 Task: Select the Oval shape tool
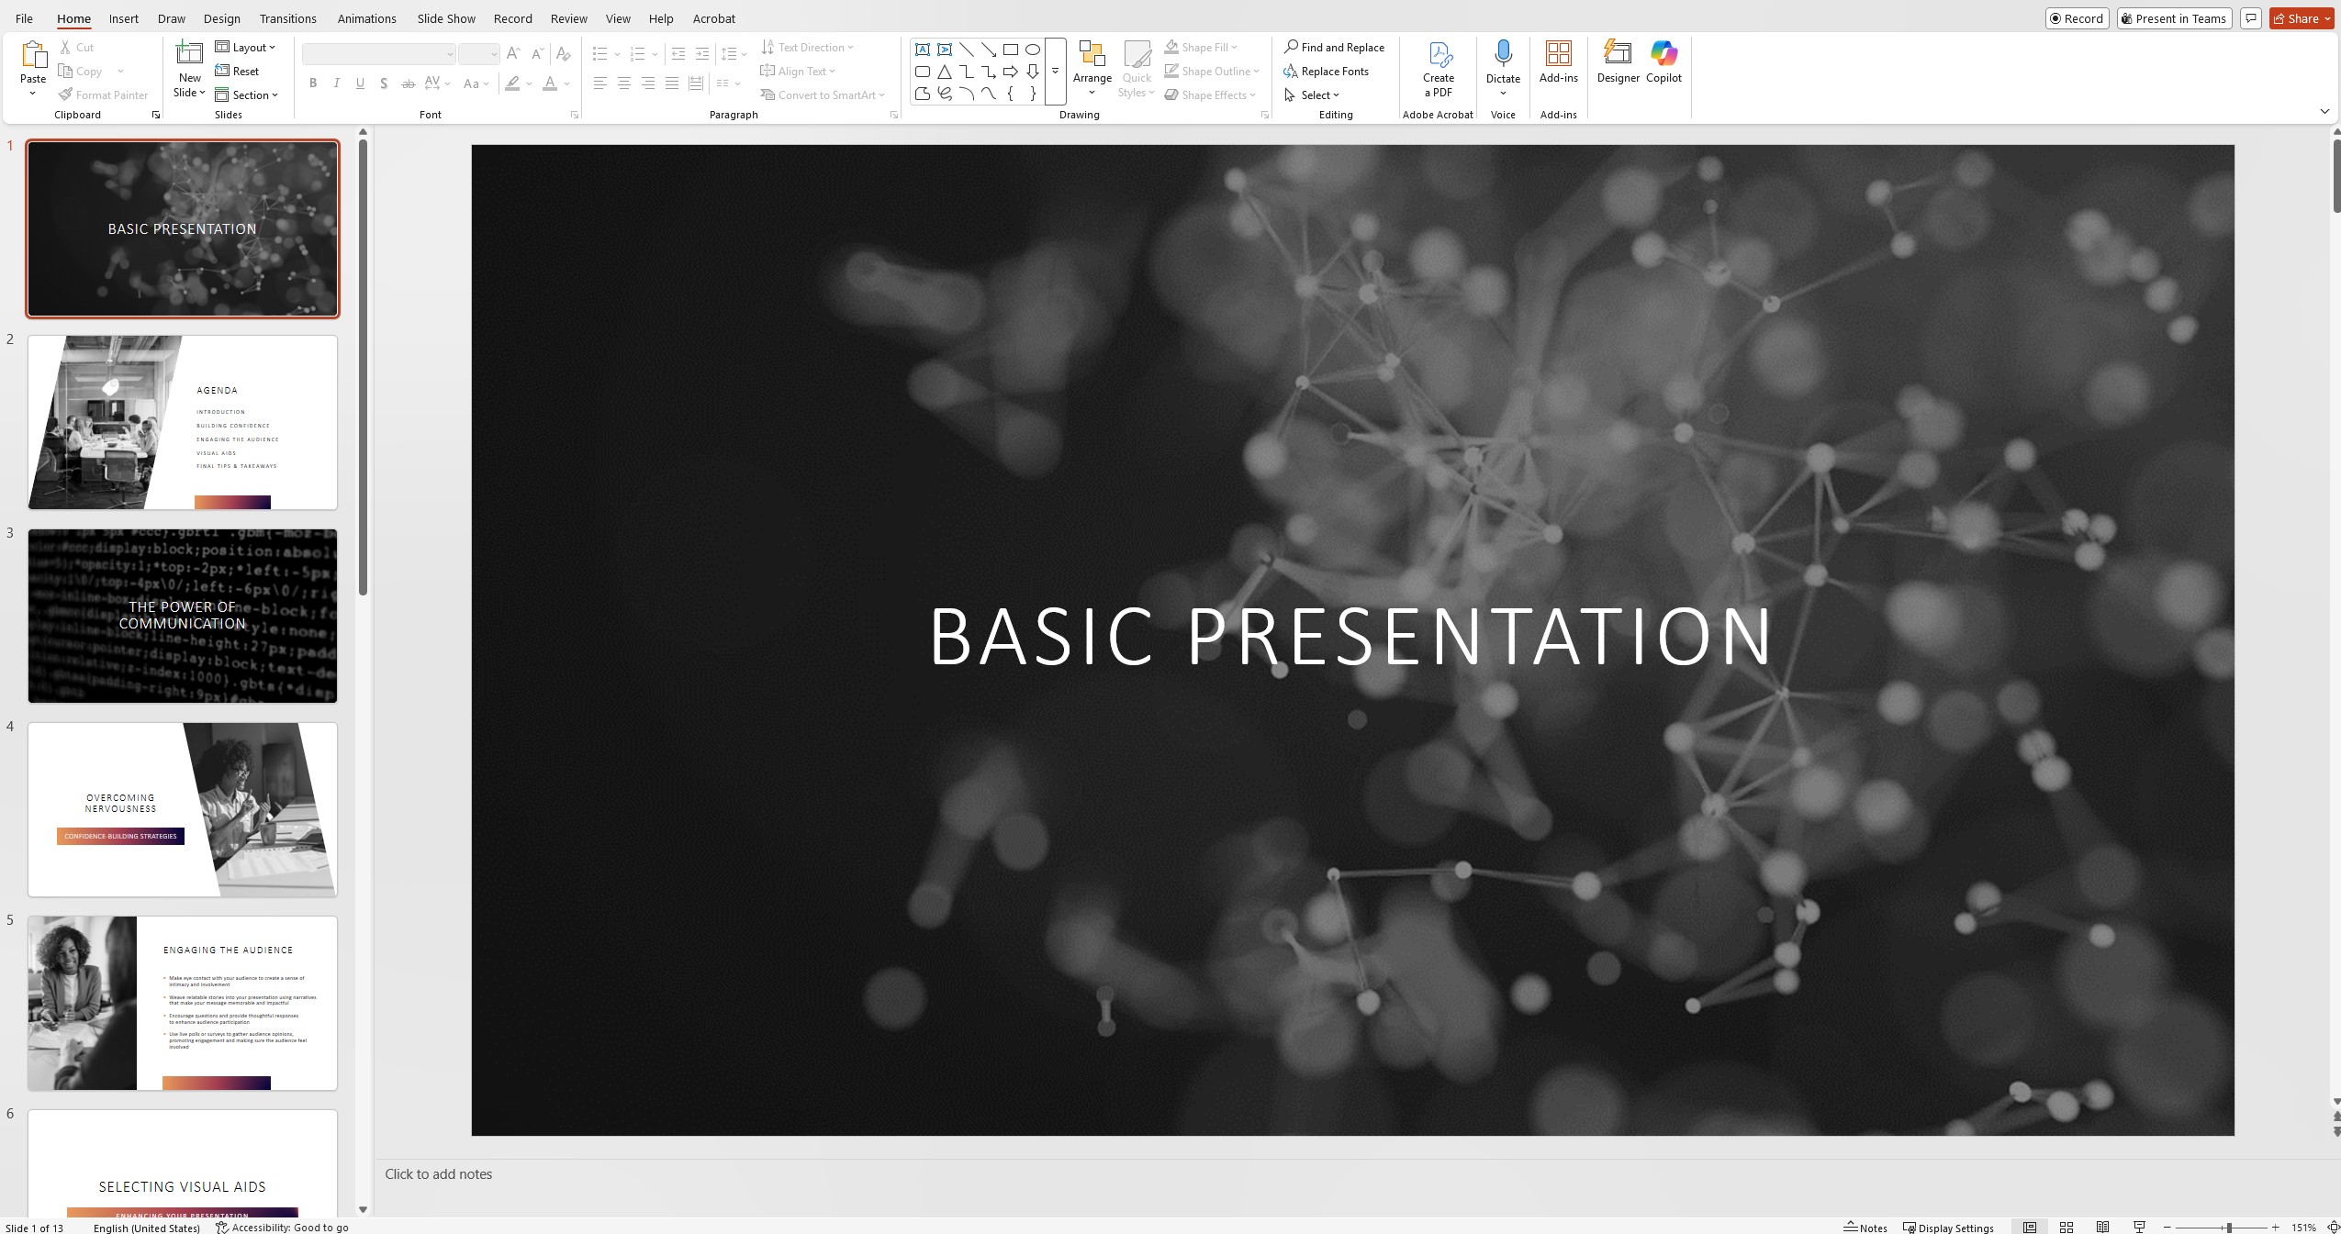click(x=1031, y=49)
